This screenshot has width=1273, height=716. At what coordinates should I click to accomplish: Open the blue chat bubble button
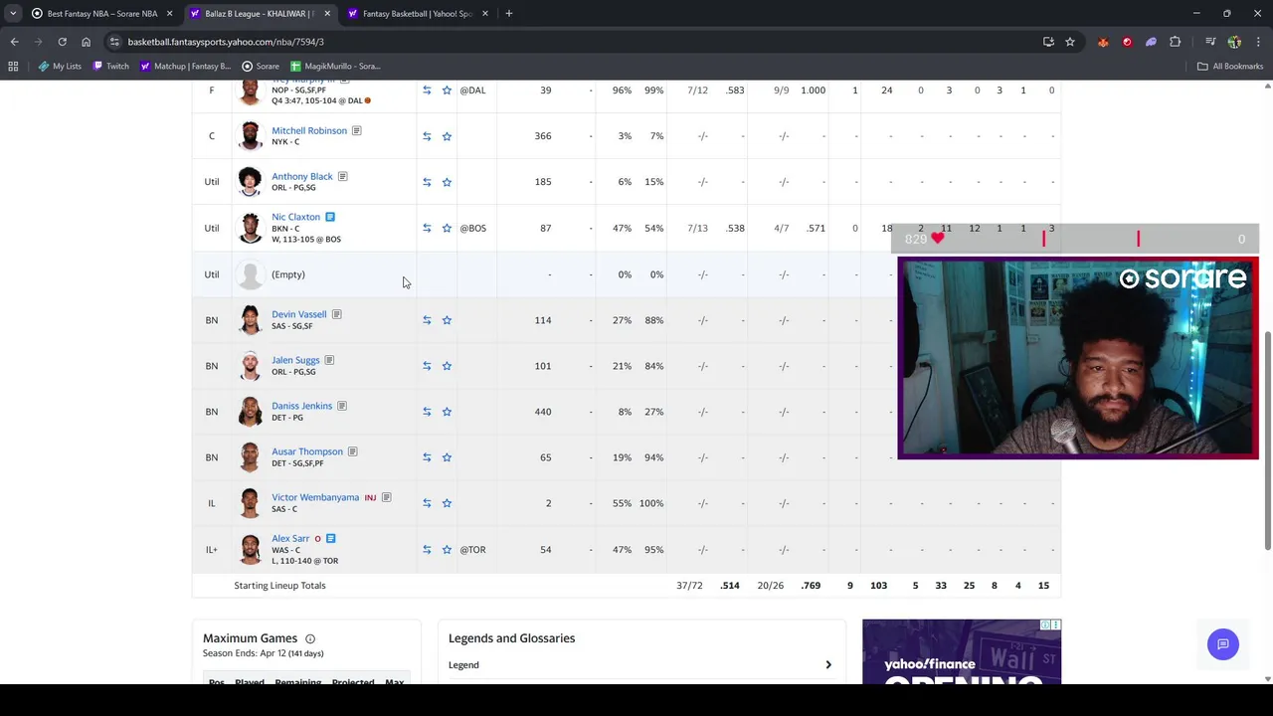click(1223, 644)
